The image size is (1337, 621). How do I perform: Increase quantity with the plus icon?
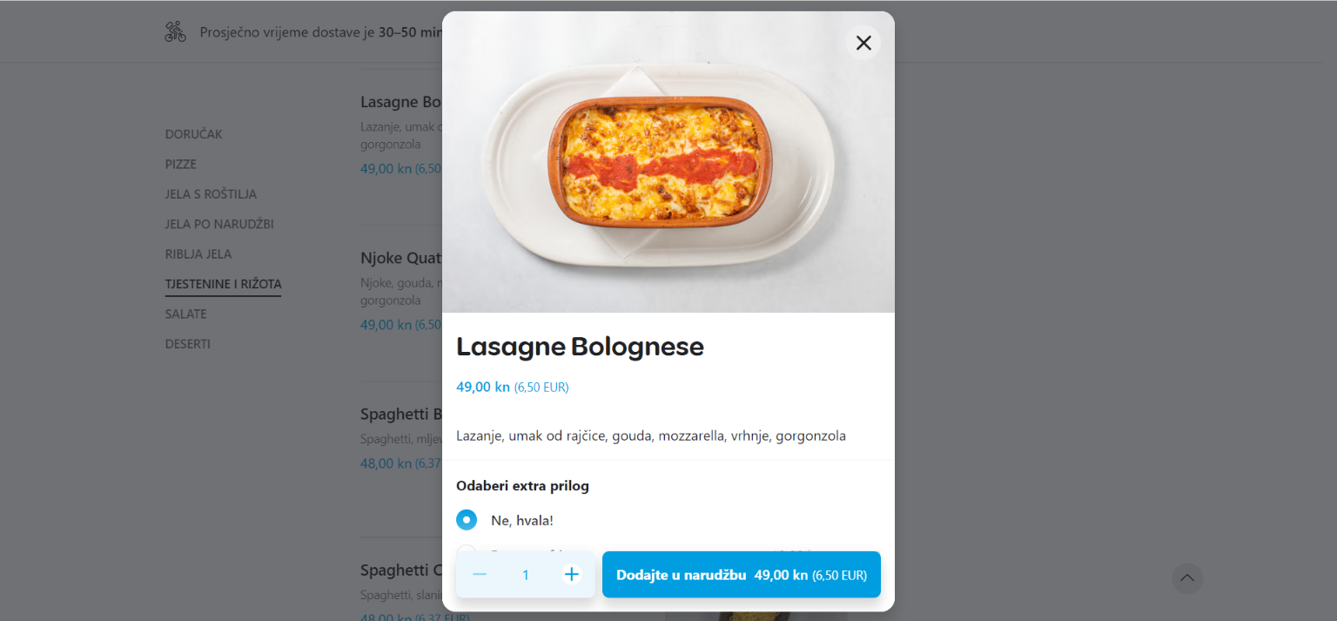pyautogui.click(x=571, y=574)
